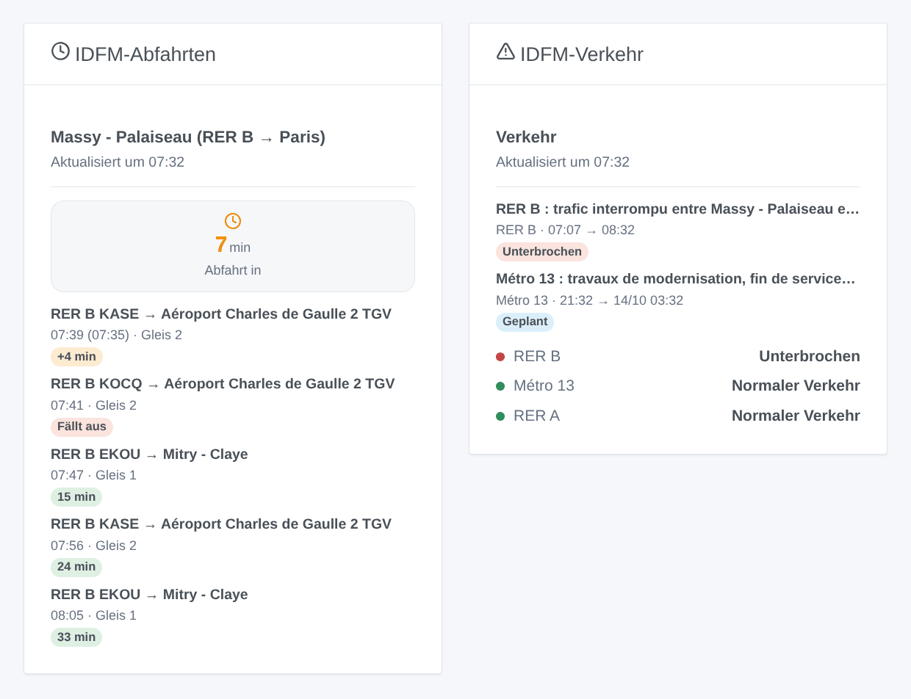Click the '07:56 · Gleis 2' detail
The image size is (911, 699).
(x=93, y=546)
